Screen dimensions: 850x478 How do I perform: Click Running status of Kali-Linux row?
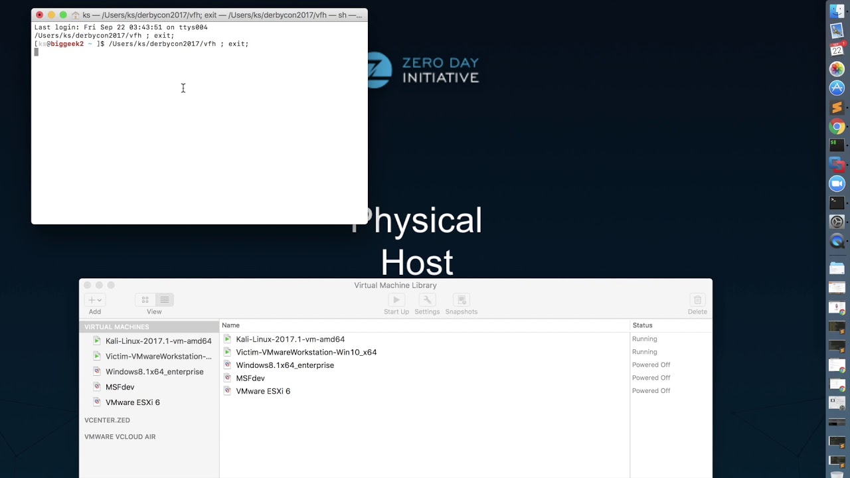pyautogui.click(x=644, y=339)
